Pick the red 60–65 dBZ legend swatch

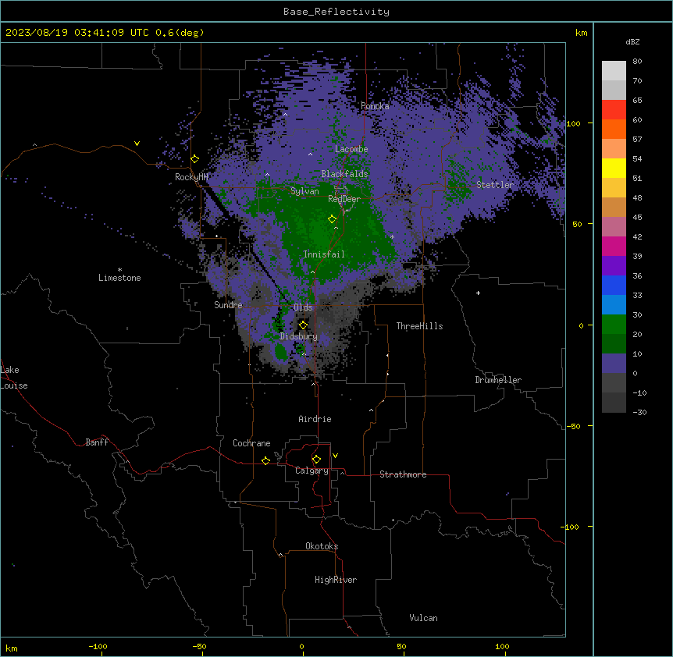click(x=614, y=110)
